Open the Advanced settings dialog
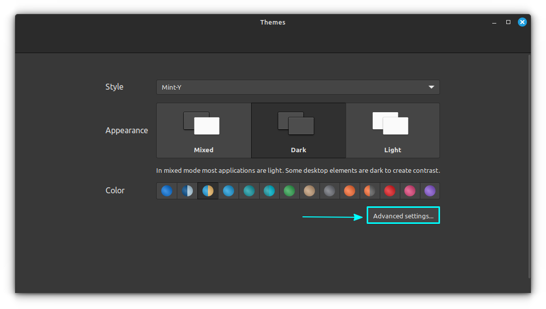This screenshot has width=546, height=309. [403, 215]
